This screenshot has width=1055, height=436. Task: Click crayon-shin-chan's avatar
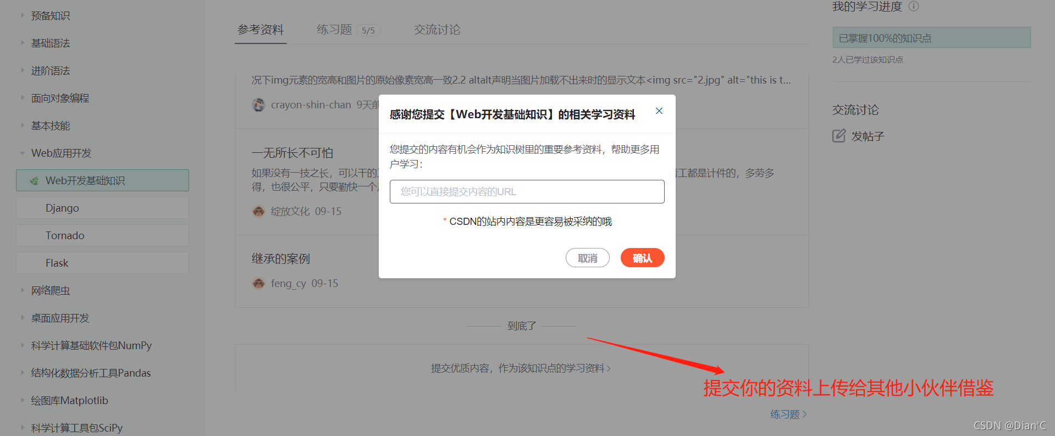tap(258, 104)
